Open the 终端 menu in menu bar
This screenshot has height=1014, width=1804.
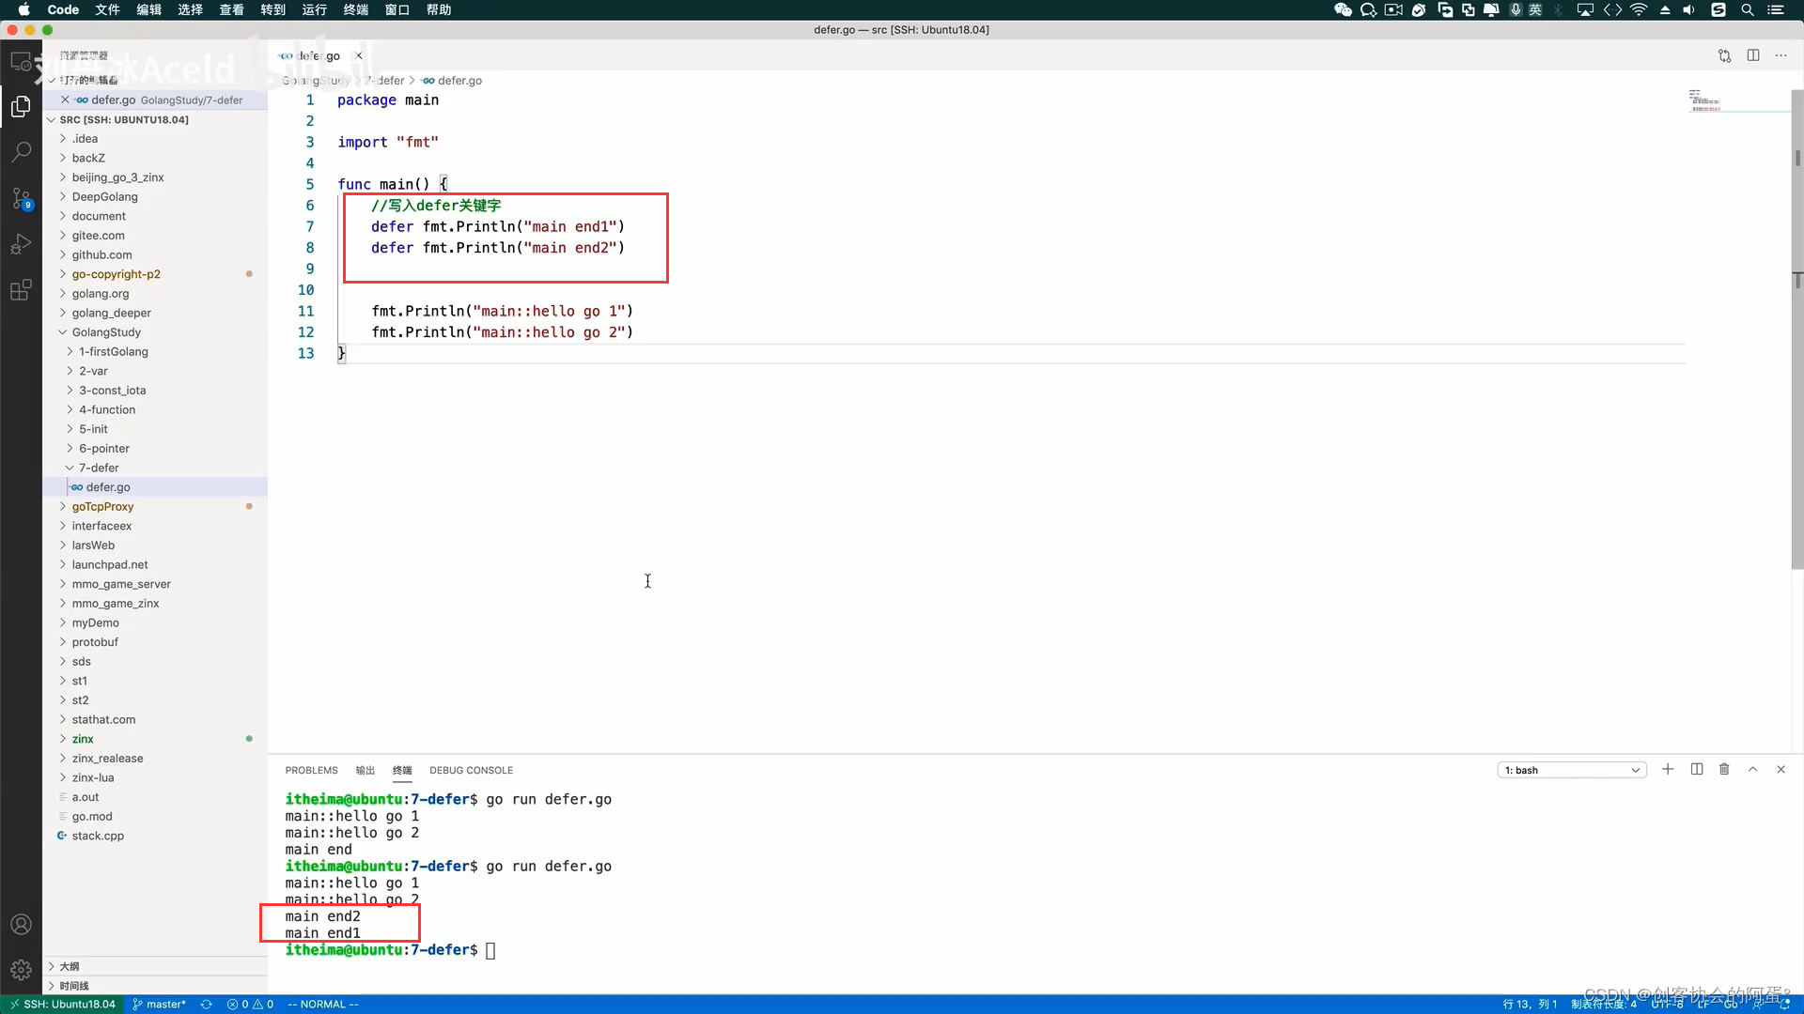(x=355, y=9)
